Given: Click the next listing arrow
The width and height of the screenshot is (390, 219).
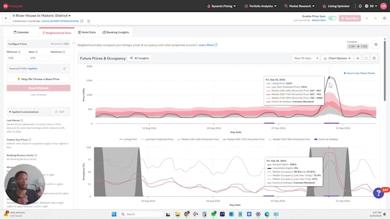Looking at the screenshot, I should pyautogui.click(x=375, y=18).
